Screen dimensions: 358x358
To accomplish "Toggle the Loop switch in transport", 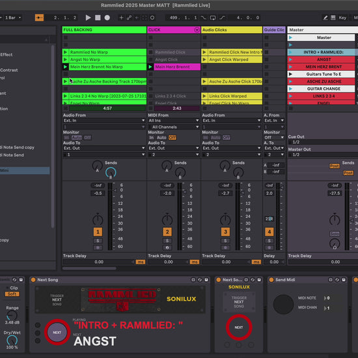I will pos(213,18).
